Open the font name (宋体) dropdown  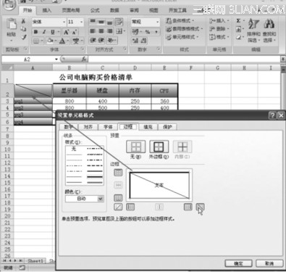(64, 22)
